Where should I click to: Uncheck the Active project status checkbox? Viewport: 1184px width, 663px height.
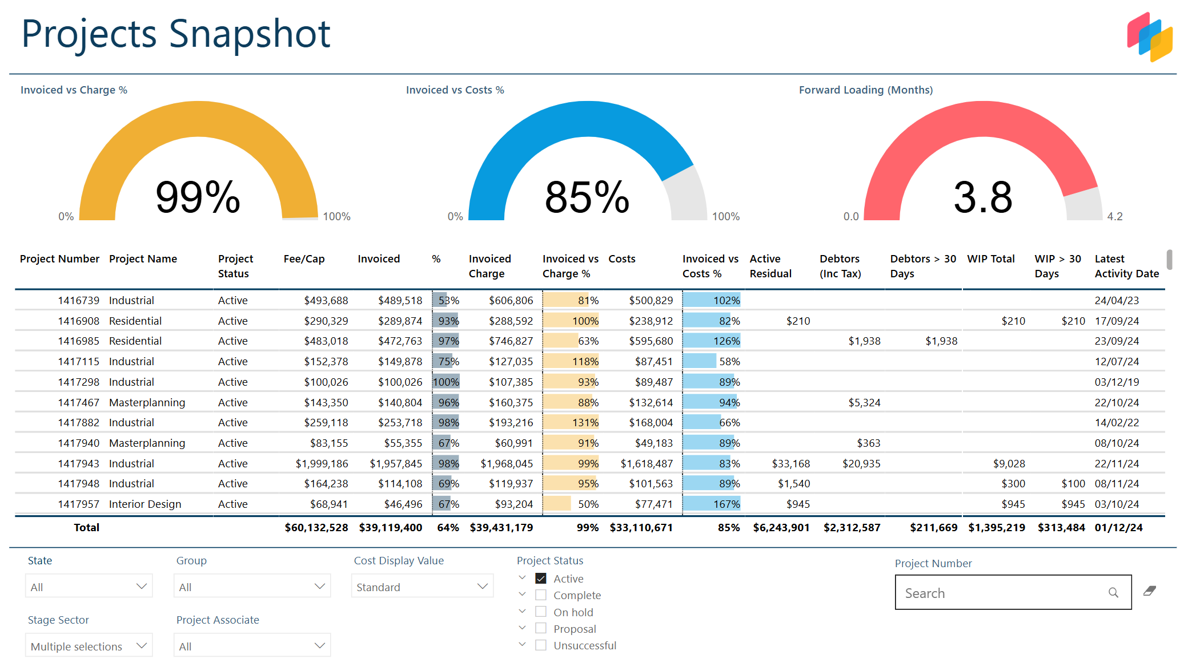(x=540, y=578)
